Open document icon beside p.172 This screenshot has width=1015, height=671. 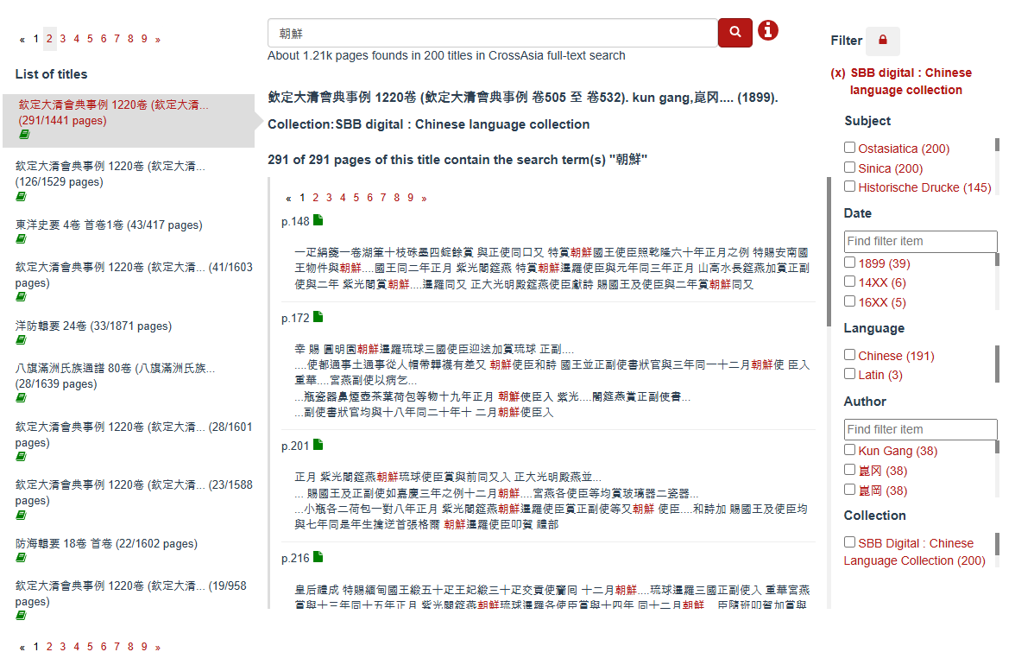[x=318, y=318]
